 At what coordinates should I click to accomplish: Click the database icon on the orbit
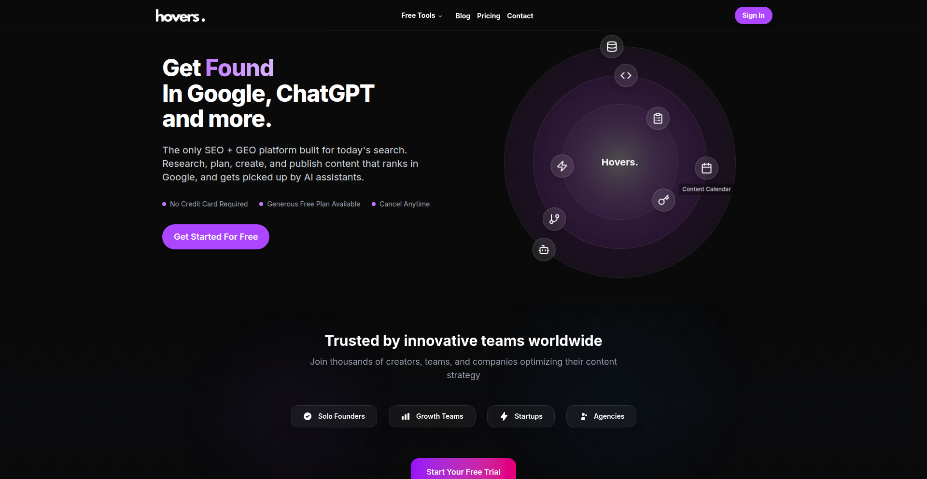click(x=612, y=47)
